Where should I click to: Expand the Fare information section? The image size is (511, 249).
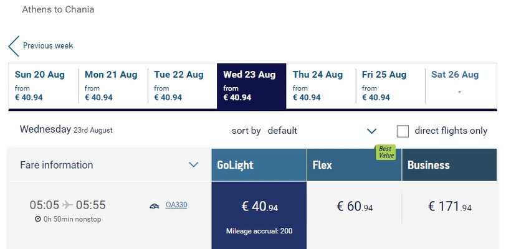[x=193, y=165]
